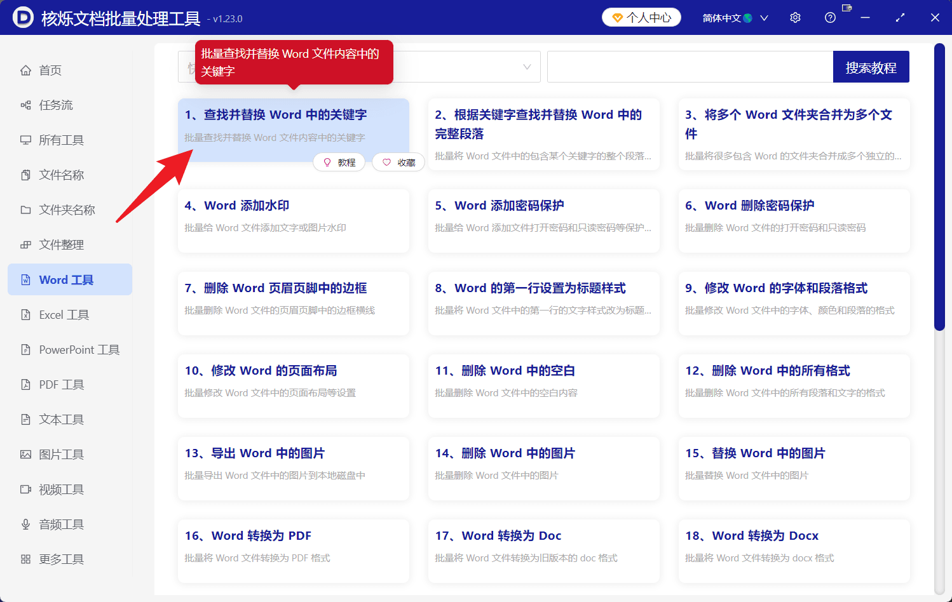The height and width of the screenshot is (602, 952).
Task: Open settings gear in title bar
Action: pos(795,18)
